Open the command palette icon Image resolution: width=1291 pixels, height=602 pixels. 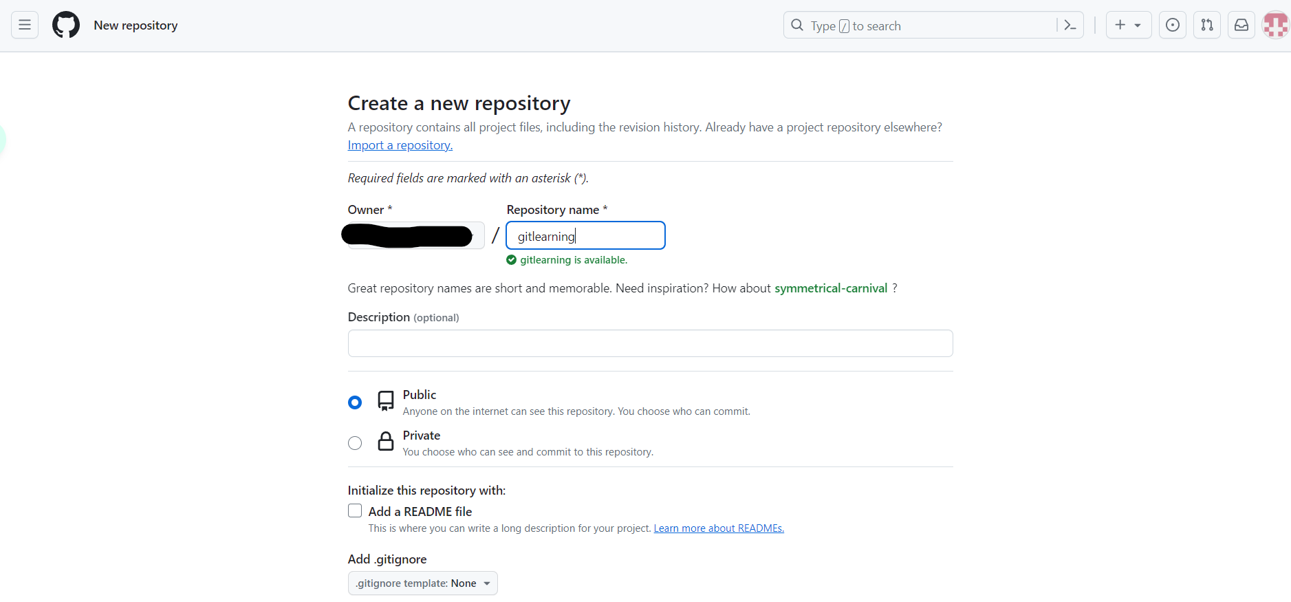(1070, 25)
